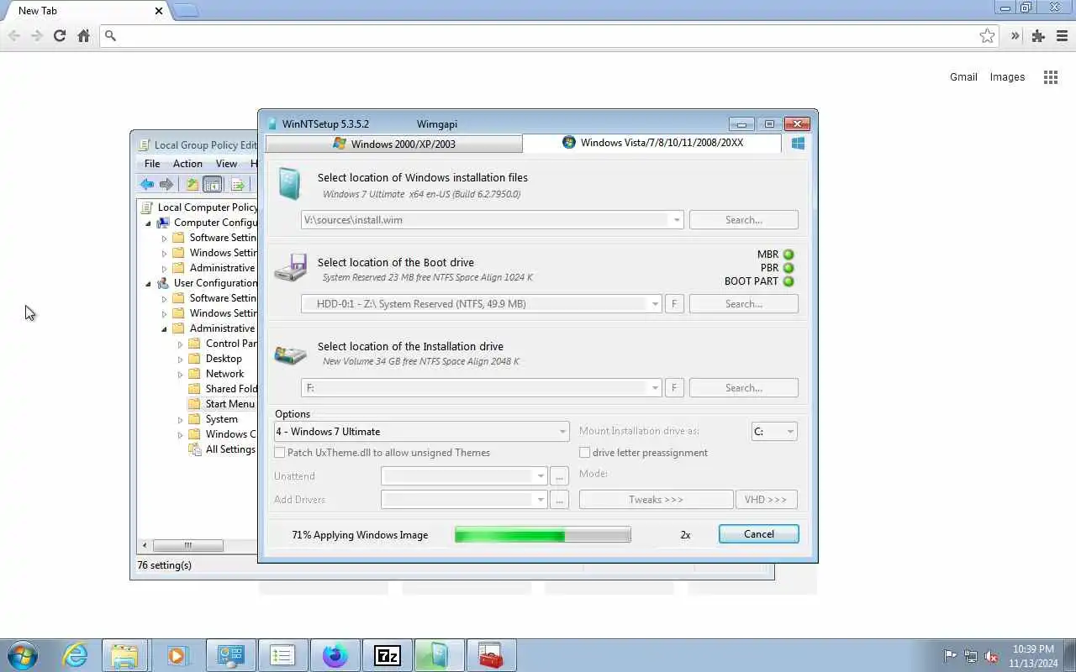This screenshot has width=1076, height=672.
Task: Open View menu in Group Policy Editor
Action: (x=226, y=164)
